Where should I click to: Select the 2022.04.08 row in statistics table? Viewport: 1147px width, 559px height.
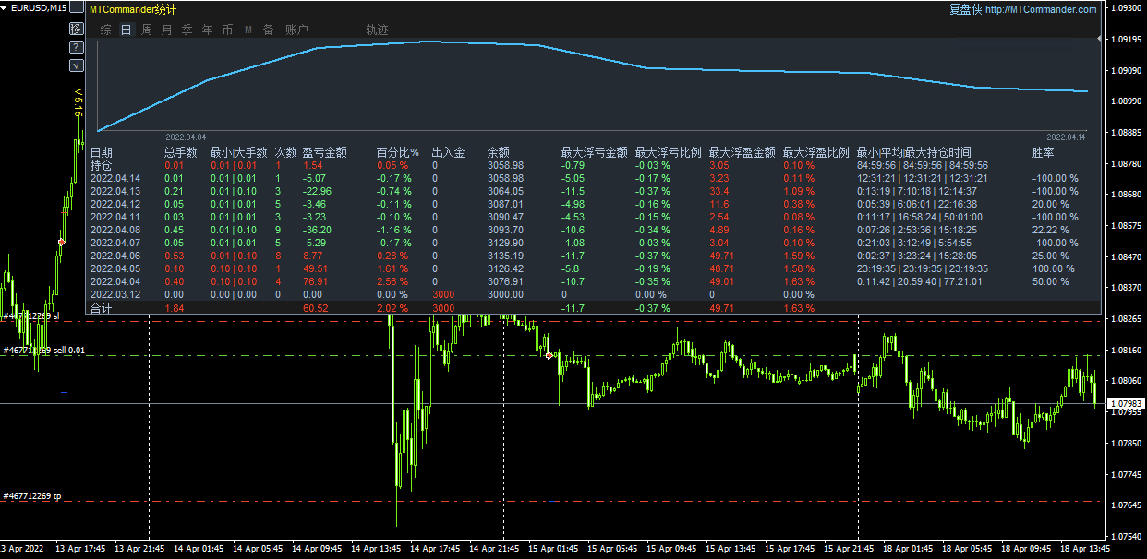coord(115,230)
